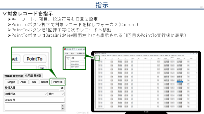This screenshot has width=204, height=114.
Task: Click the 3,976 件 result count field
Action: point(35,100)
